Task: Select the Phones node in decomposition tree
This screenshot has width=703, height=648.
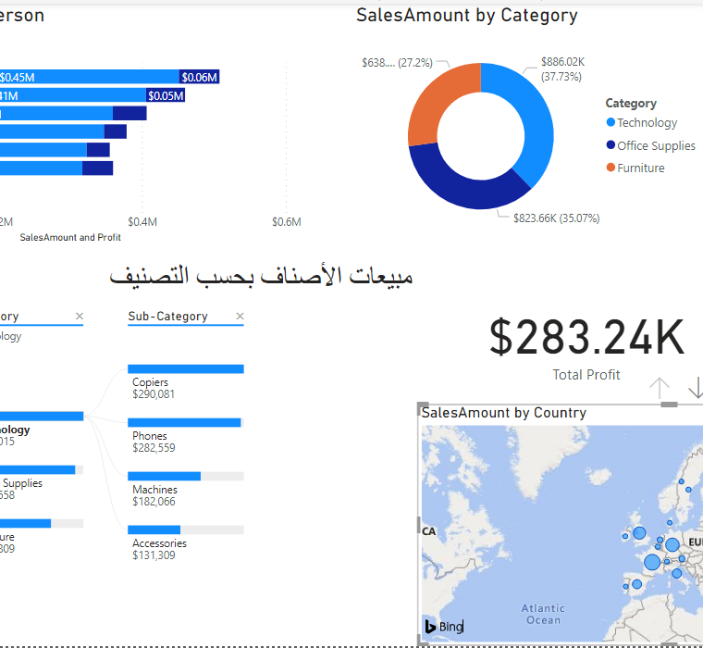Action: point(184,422)
